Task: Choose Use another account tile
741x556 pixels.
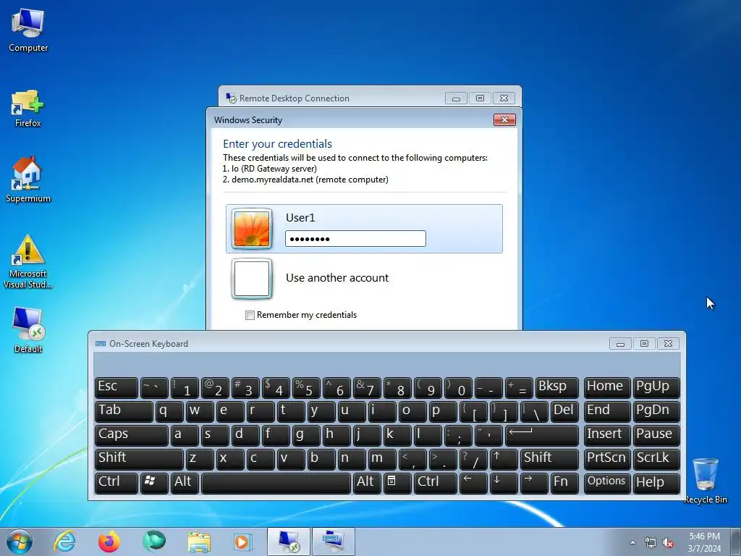Action: tap(364, 279)
